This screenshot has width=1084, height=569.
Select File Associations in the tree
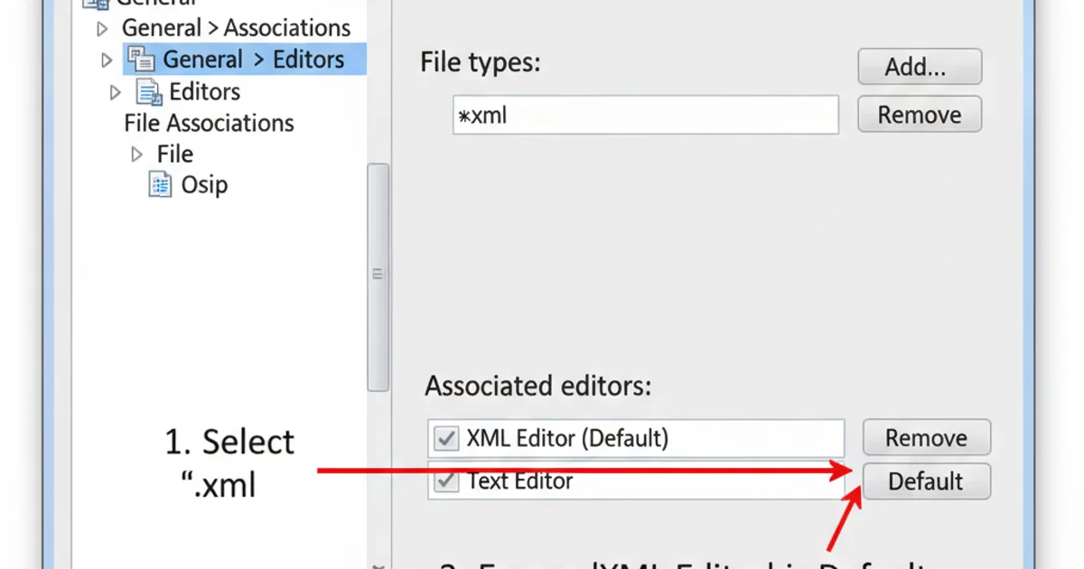209,123
